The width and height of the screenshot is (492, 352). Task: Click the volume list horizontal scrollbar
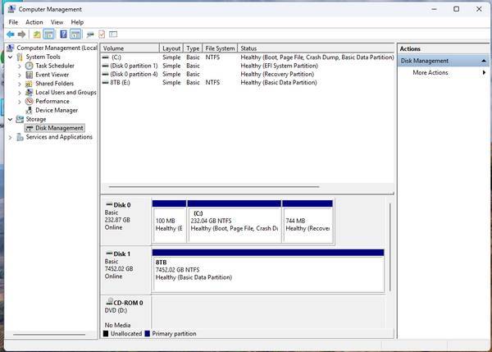coord(213,187)
